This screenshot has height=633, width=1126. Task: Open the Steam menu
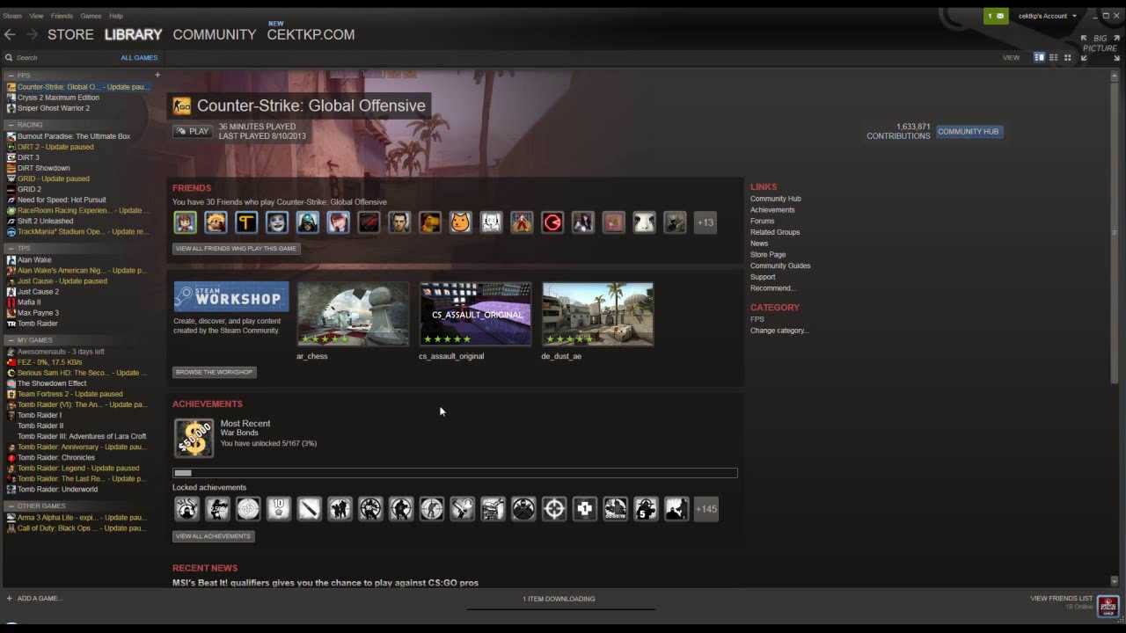coord(11,16)
